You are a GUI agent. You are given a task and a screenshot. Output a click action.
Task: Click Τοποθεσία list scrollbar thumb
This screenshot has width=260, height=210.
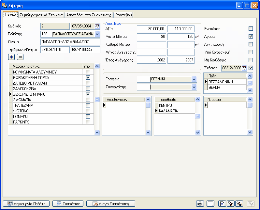point(197,116)
